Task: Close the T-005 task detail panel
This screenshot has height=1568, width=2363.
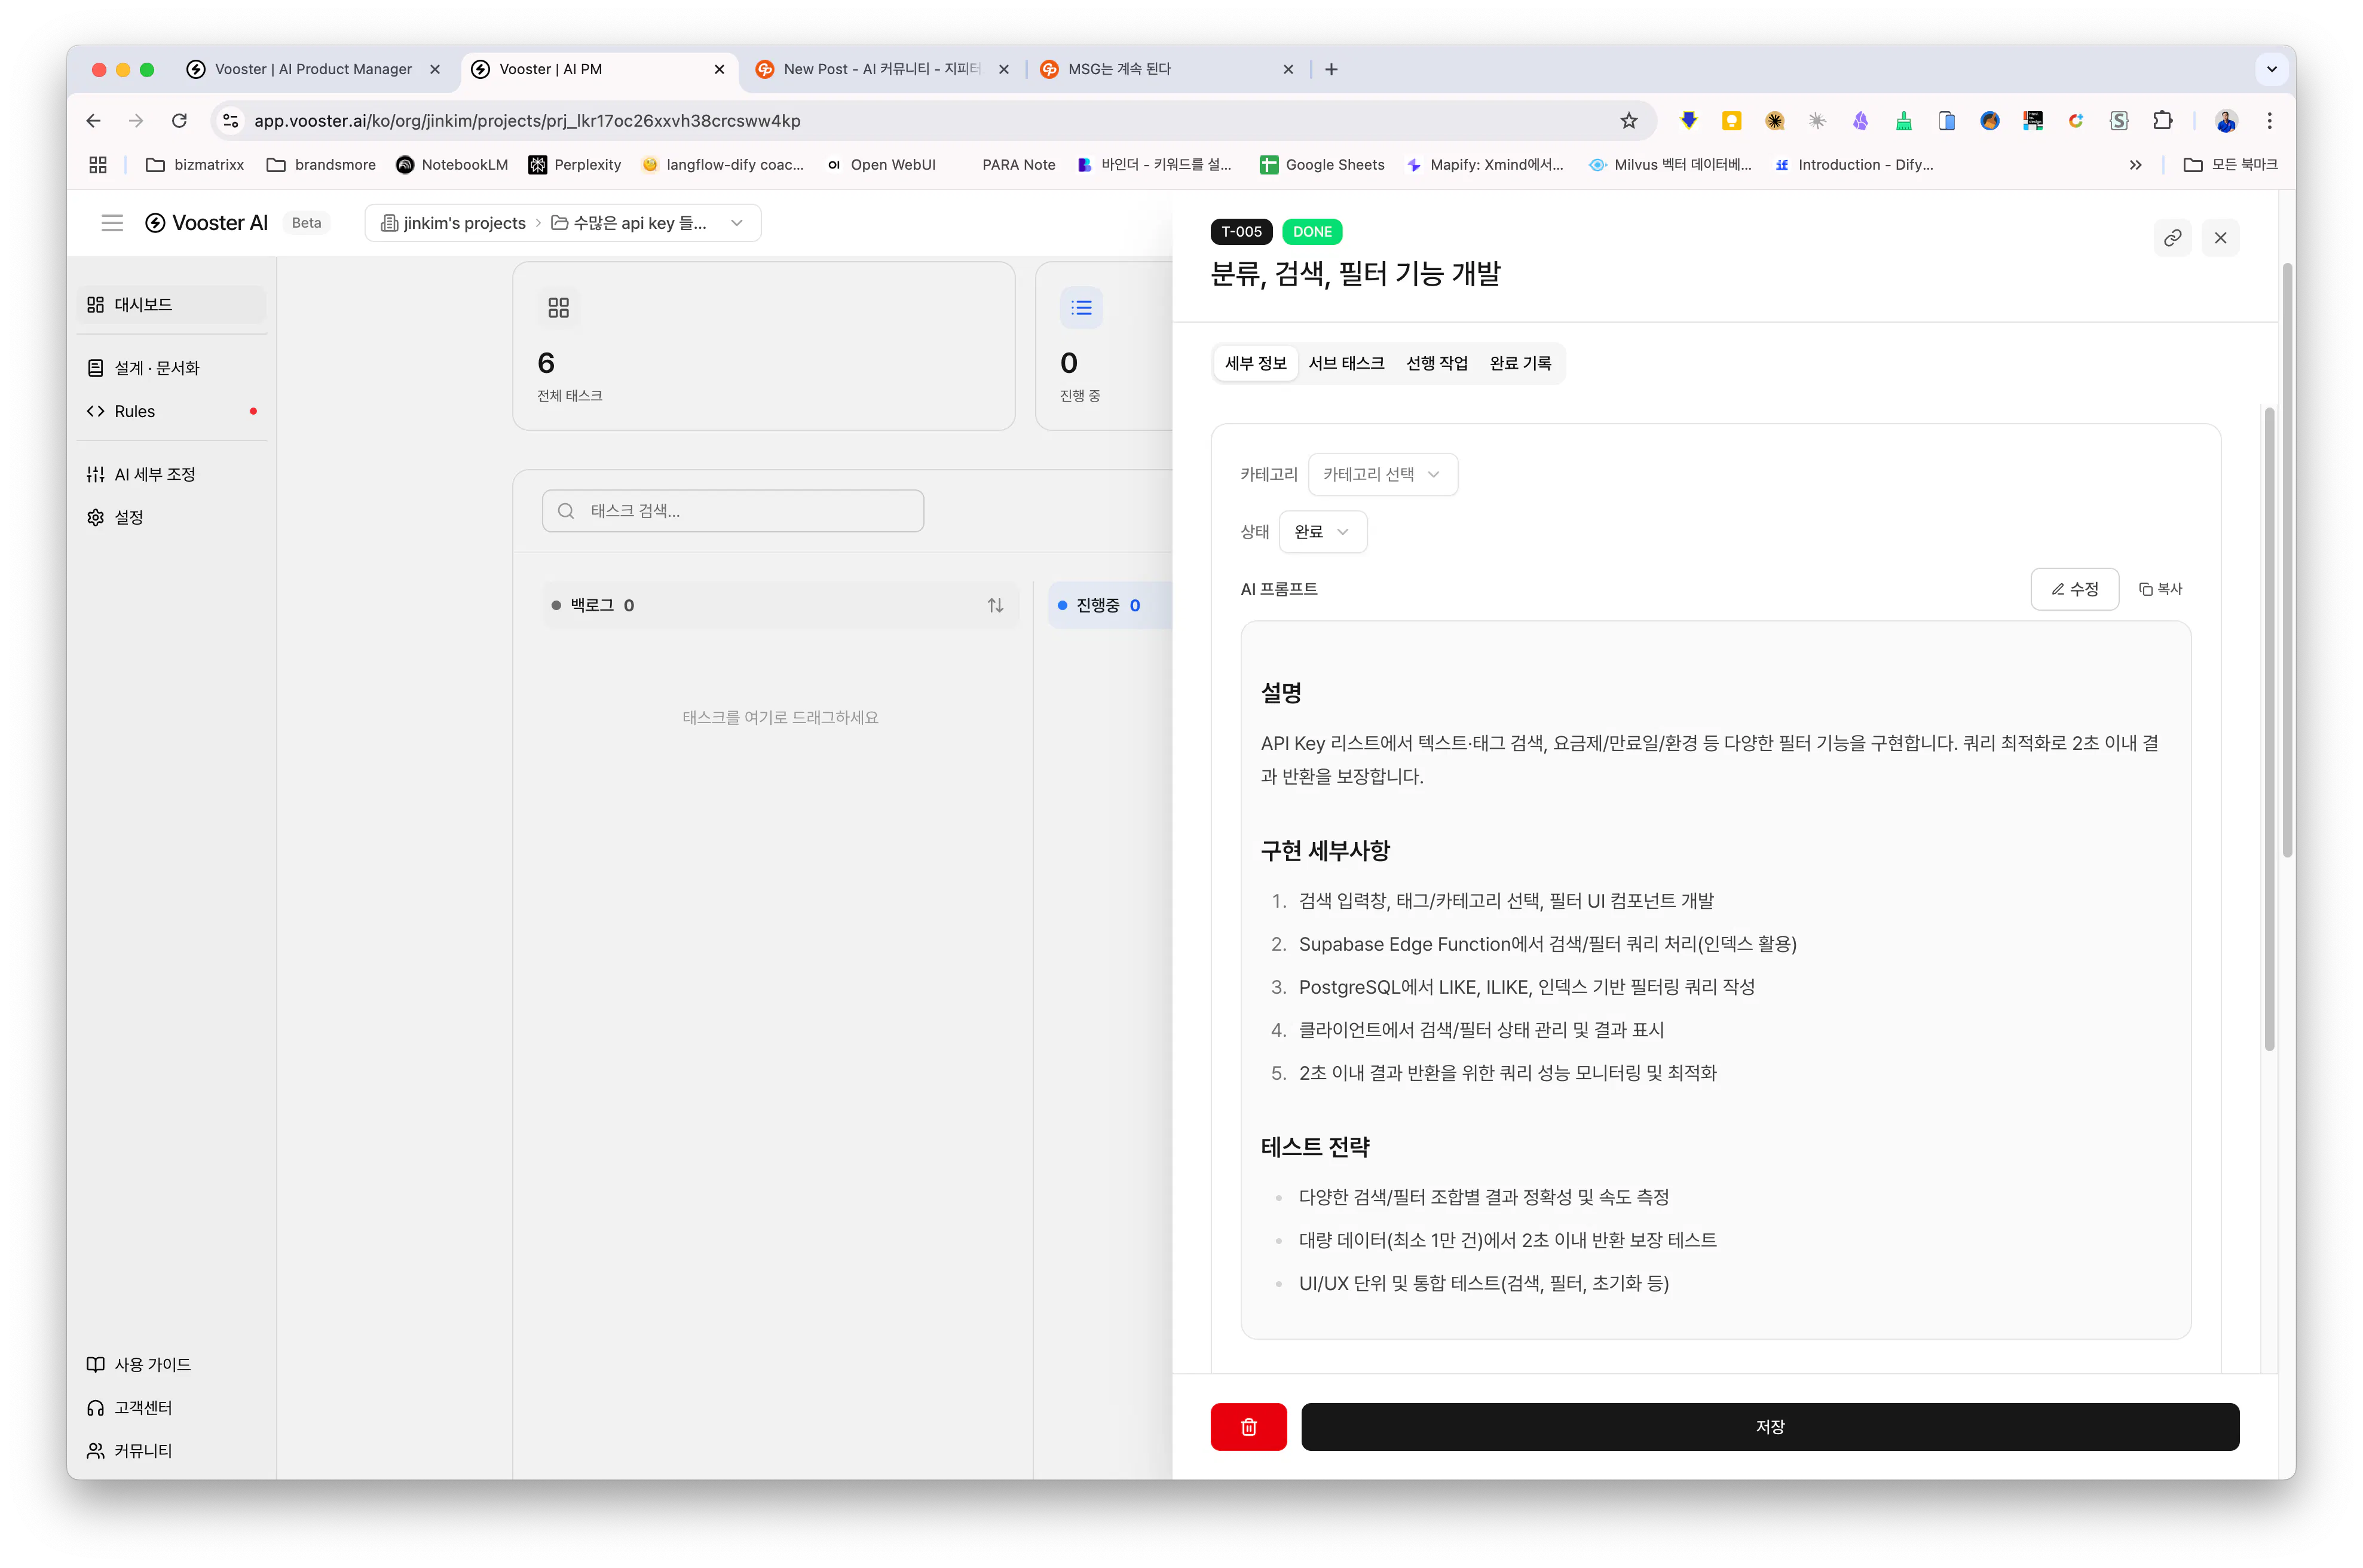Action: [x=2220, y=238]
